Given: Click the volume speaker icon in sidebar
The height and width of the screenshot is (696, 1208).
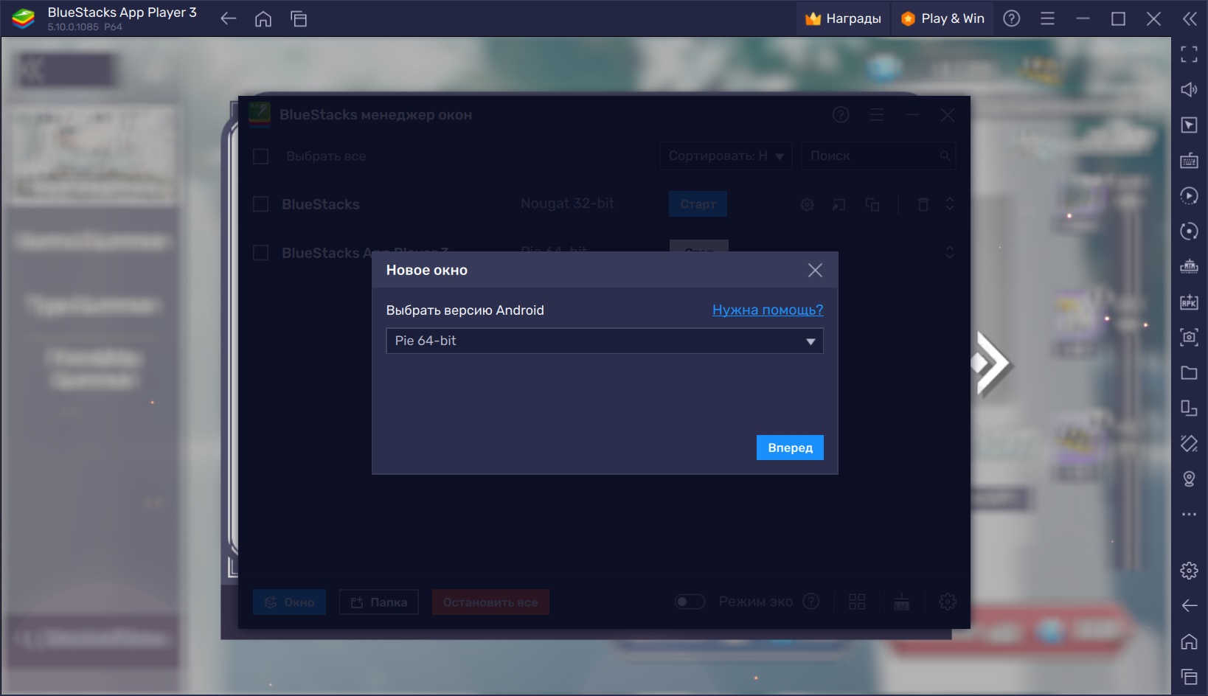Looking at the screenshot, I should 1189,89.
